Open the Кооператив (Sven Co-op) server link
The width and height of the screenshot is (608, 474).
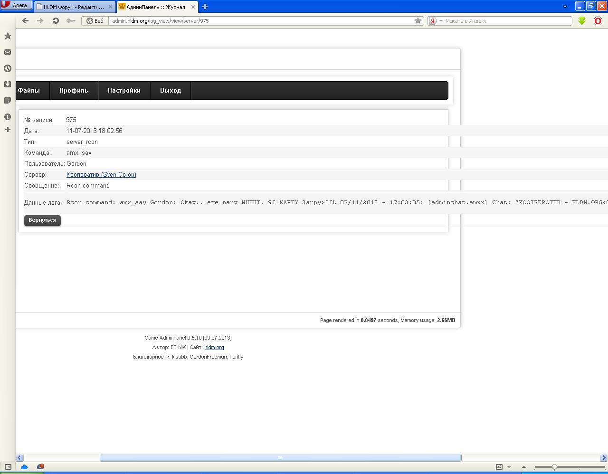coord(101,175)
